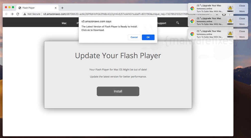
Task: Click the warning triangle on second notification
Action: point(230,21)
